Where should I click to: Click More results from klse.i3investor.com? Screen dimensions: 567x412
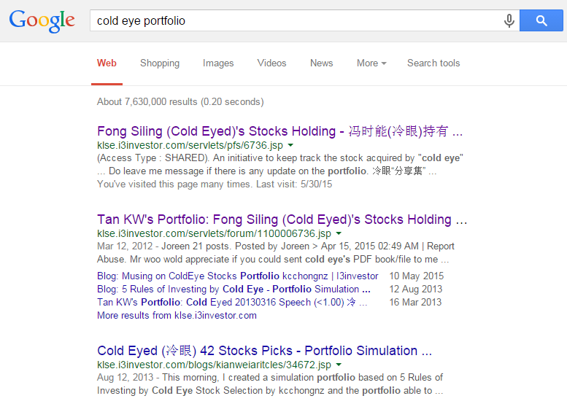177,316
